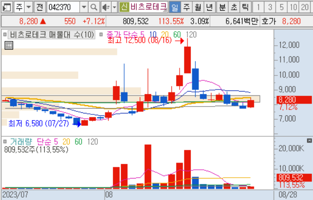Toggle the square before 비츠로테크 매물대
This screenshot has width=313, height=200.
[5, 35]
